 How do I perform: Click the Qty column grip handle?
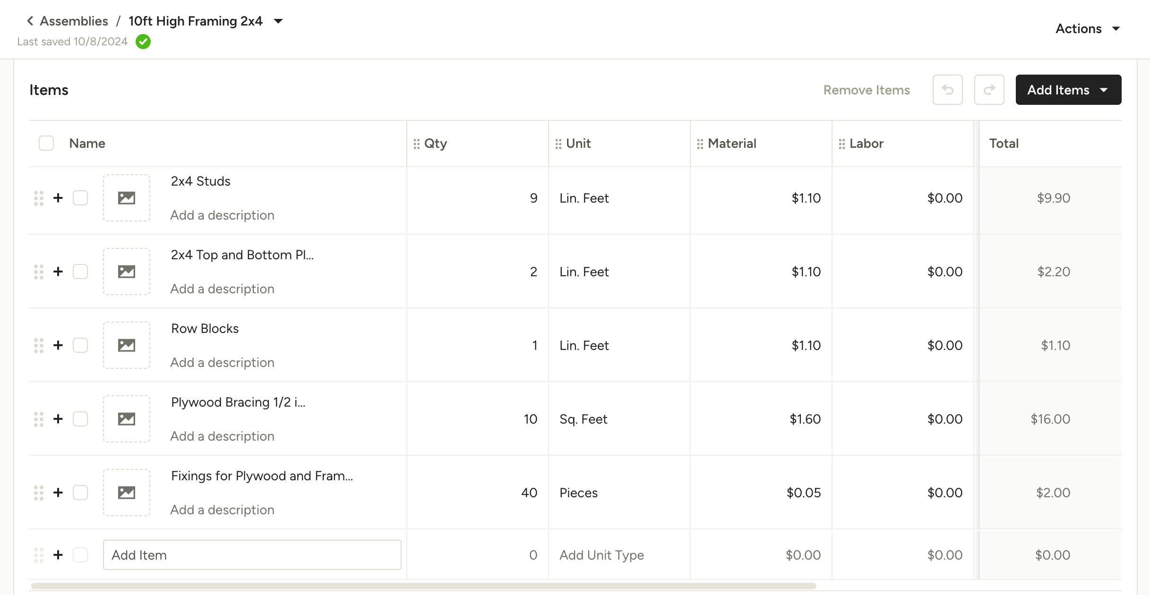(416, 144)
